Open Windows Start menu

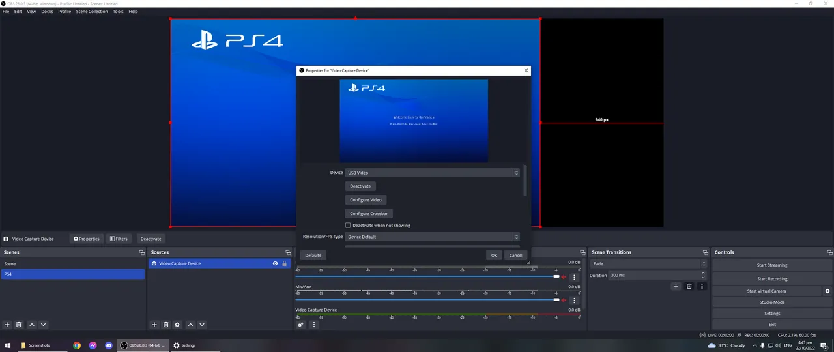click(9, 345)
